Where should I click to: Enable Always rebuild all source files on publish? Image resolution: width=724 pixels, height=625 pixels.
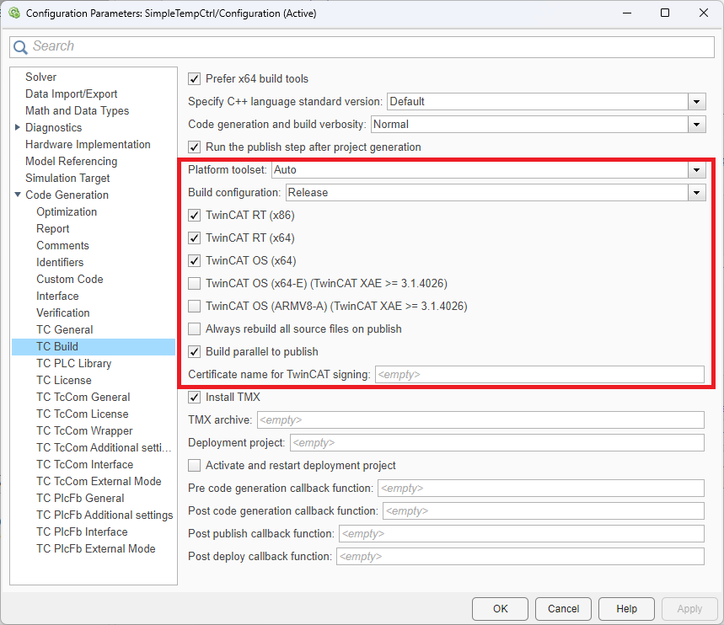(x=194, y=329)
